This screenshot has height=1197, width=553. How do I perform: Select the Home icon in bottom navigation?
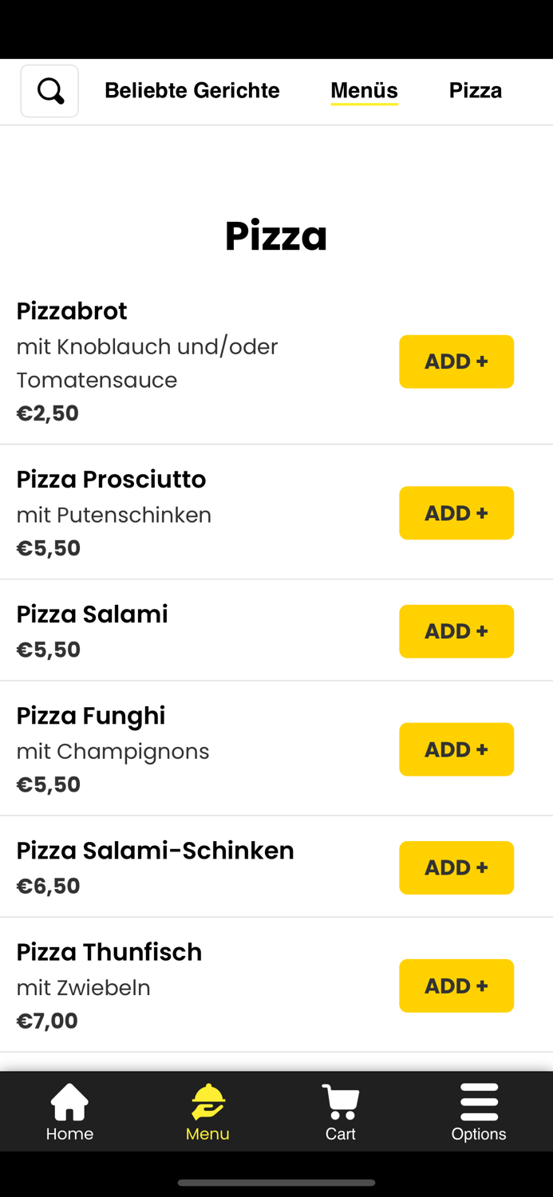[69, 1100]
